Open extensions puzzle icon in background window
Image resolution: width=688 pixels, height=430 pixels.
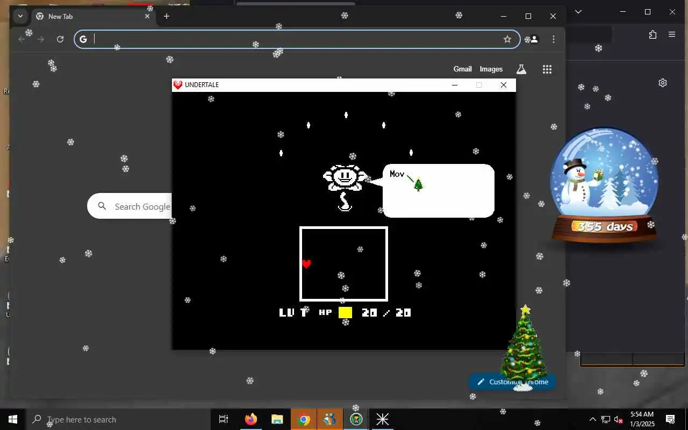653,34
